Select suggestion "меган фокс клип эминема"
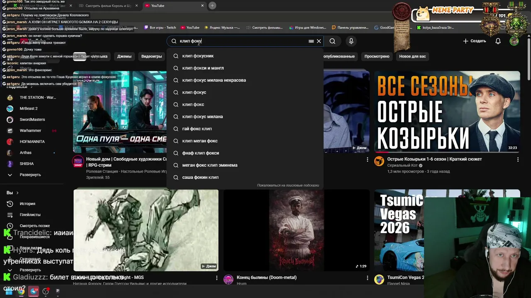Image resolution: width=531 pixels, height=298 pixels. (x=245, y=165)
